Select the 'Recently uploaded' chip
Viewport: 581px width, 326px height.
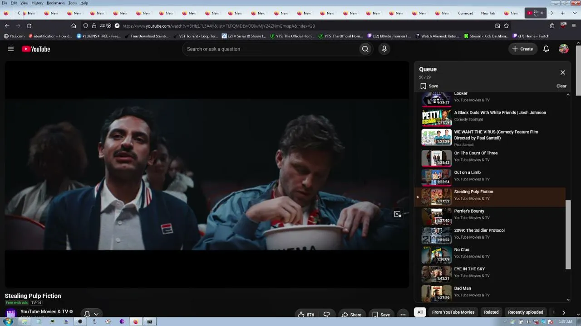click(x=525, y=312)
